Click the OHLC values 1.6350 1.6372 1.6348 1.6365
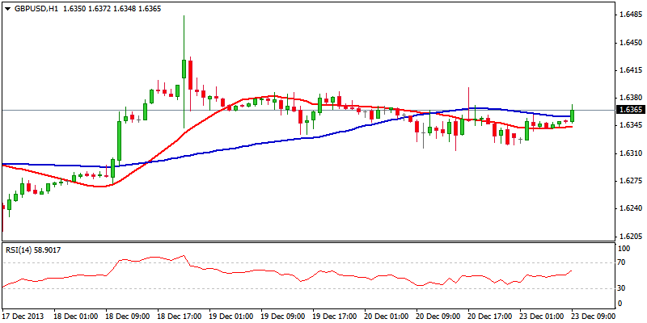The image size is (647, 323). [x=112, y=8]
